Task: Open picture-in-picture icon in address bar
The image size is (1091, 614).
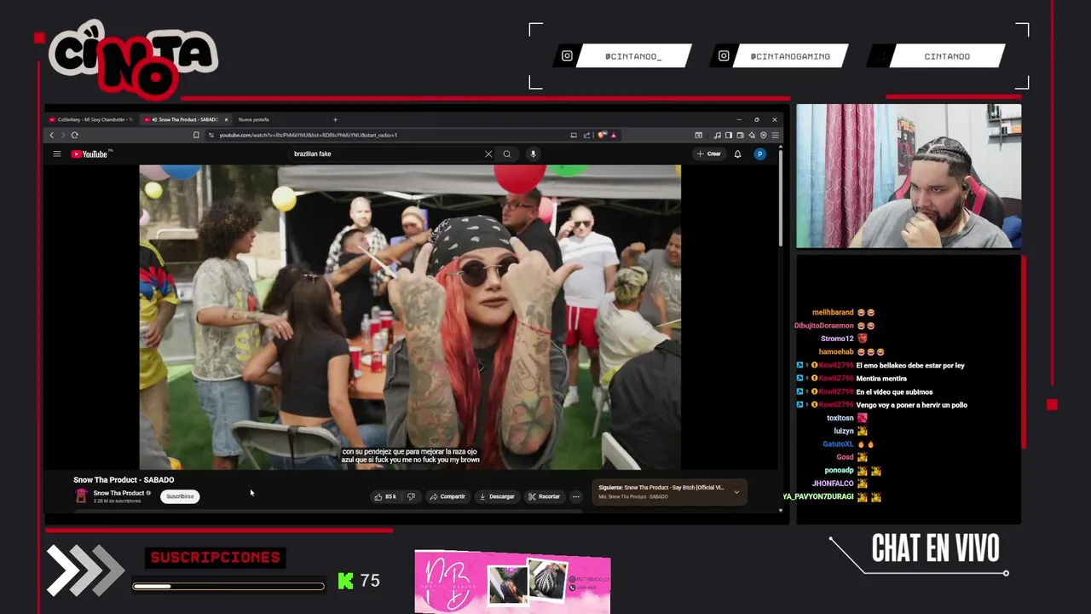Action: [x=574, y=135]
